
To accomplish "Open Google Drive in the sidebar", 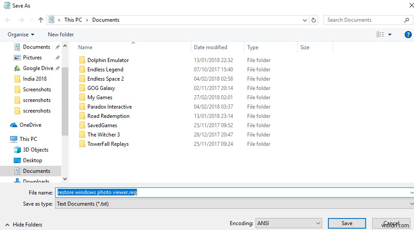I will click(38, 68).
